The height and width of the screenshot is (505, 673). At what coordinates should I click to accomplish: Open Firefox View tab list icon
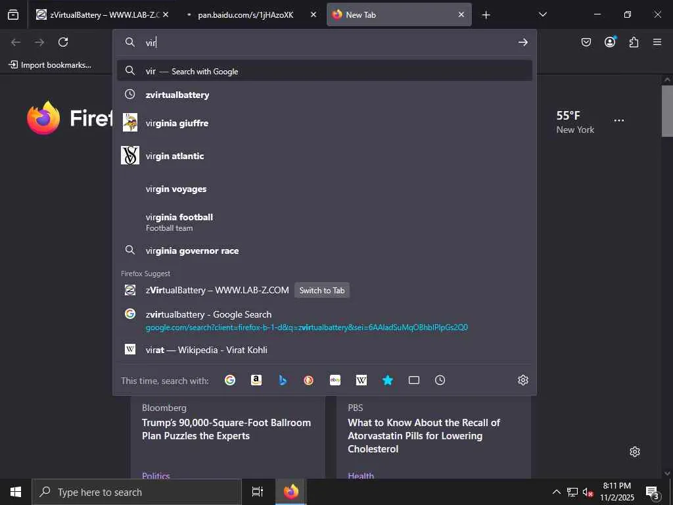coord(13,14)
